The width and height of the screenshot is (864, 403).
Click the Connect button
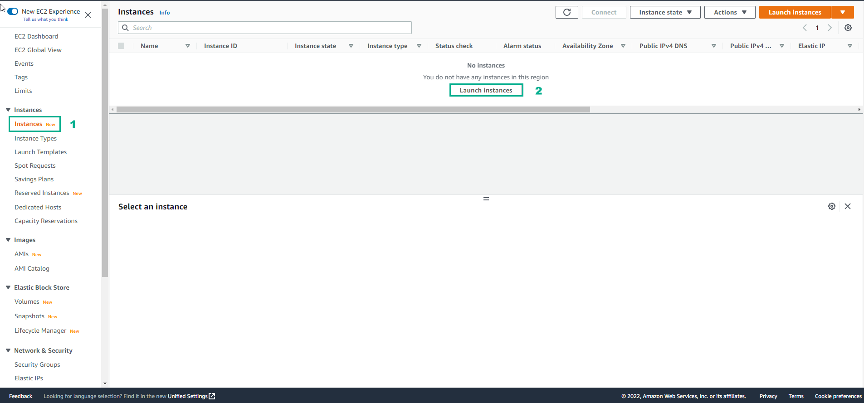click(x=604, y=12)
